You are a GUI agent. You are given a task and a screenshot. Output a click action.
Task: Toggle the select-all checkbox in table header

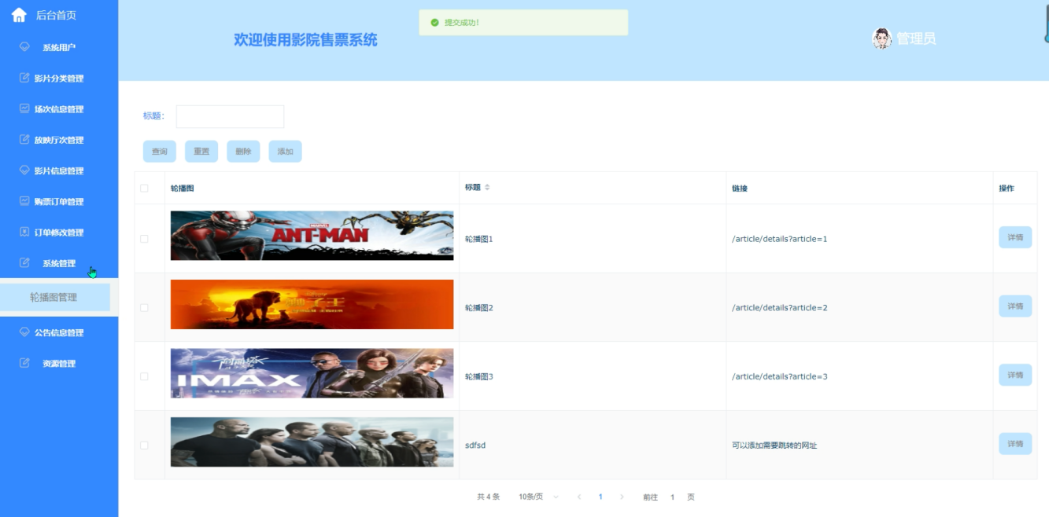pos(144,188)
